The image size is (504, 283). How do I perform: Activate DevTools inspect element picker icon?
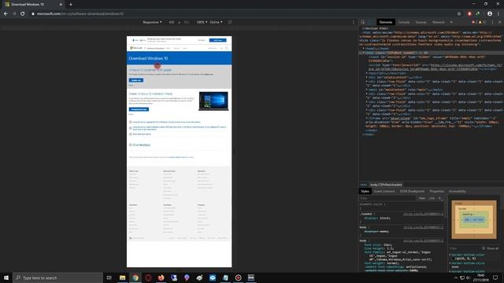click(363, 22)
